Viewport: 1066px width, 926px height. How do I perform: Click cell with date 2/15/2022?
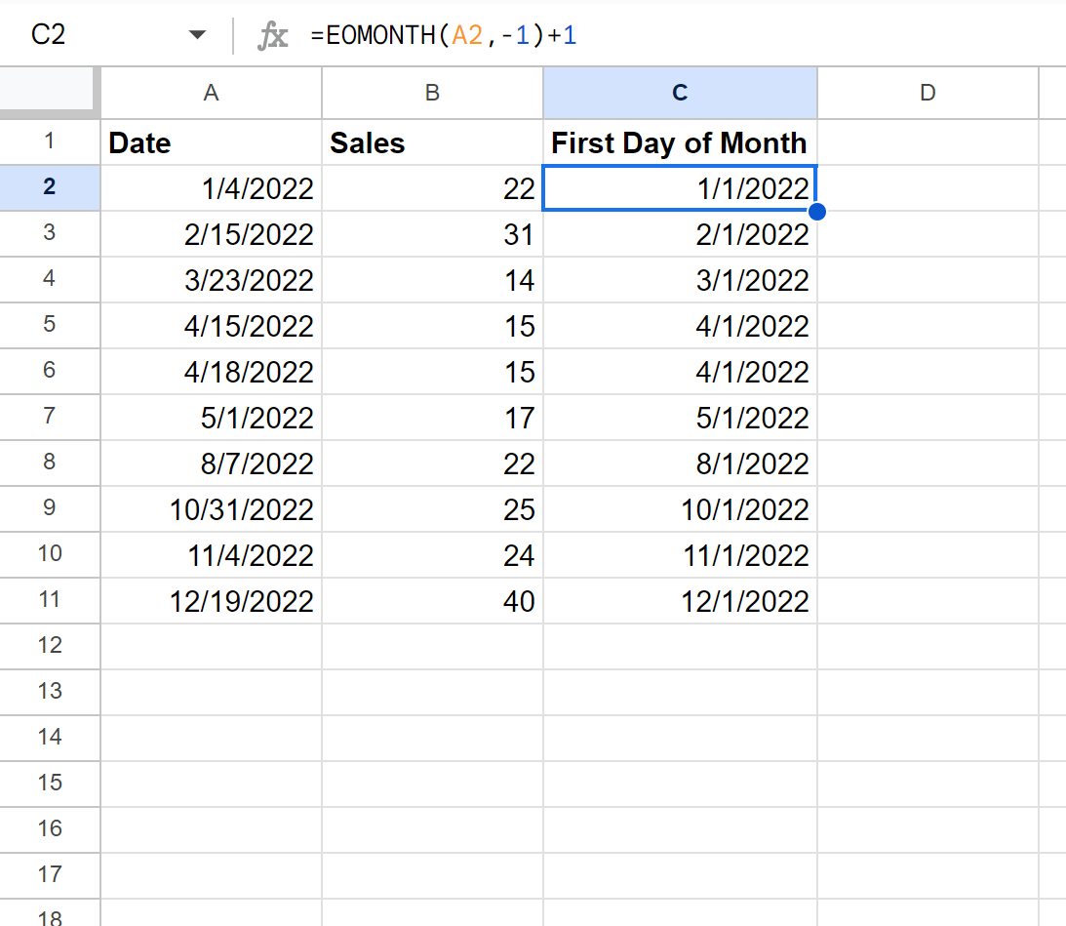pos(211,234)
